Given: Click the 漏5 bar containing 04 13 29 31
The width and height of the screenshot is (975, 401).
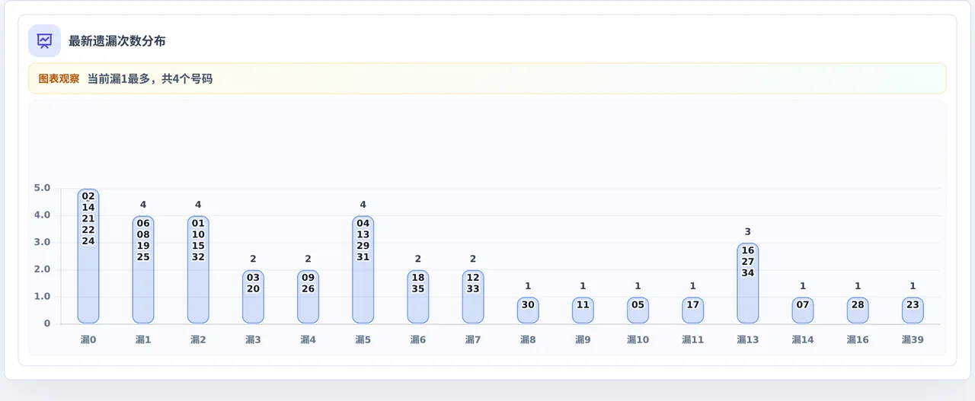Looking at the screenshot, I should pyautogui.click(x=363, y=270).
